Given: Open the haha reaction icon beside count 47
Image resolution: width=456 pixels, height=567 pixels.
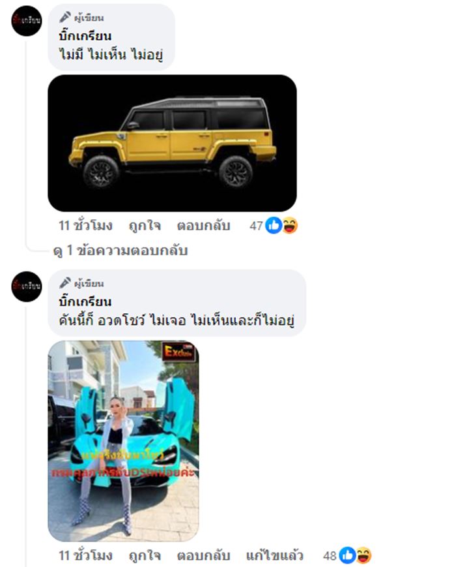Looking at the screenshot, I should [x=290, y=226].
